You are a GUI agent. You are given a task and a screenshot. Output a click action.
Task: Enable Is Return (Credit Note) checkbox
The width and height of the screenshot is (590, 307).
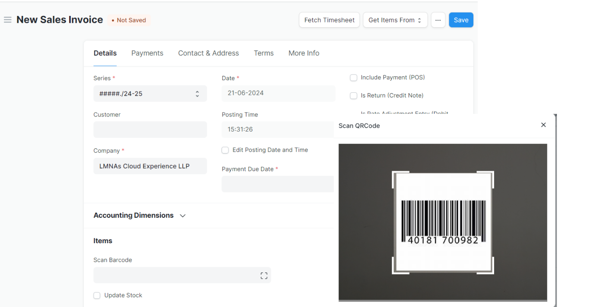tap(353, 96)
